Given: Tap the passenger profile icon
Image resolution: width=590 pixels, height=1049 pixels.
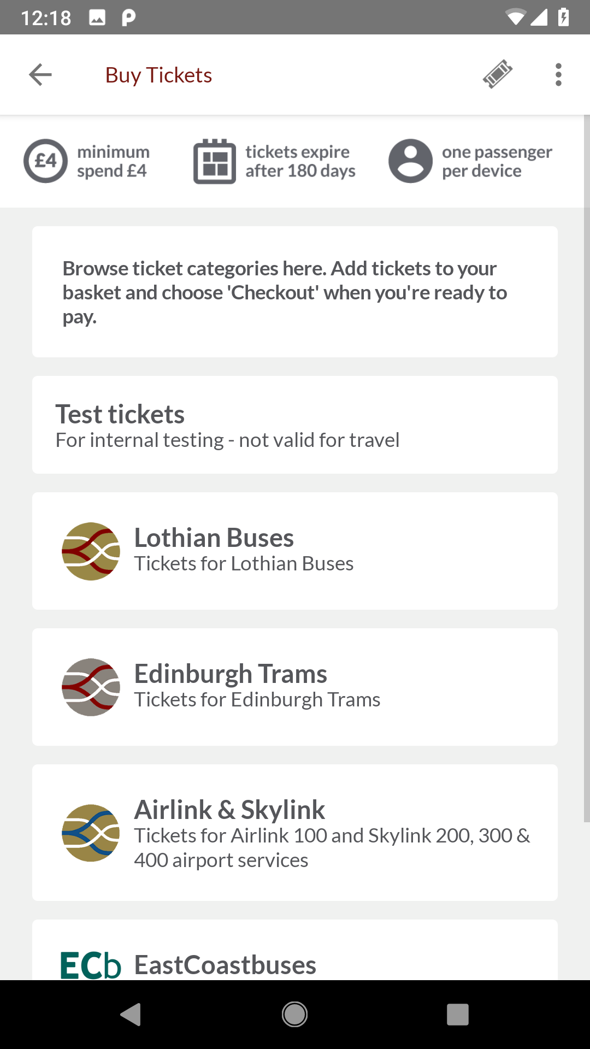Looking at the screenshot, I should pyautogui.click(x=410, y=161).
